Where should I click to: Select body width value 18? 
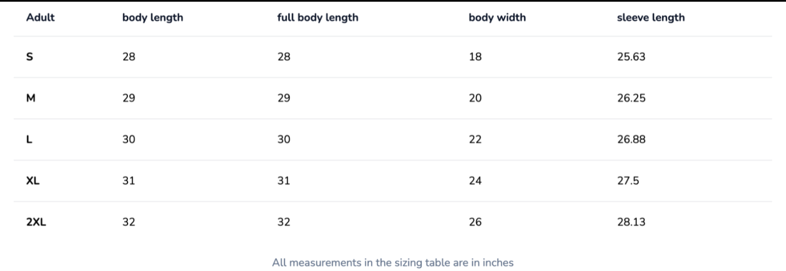coord(475,57)
